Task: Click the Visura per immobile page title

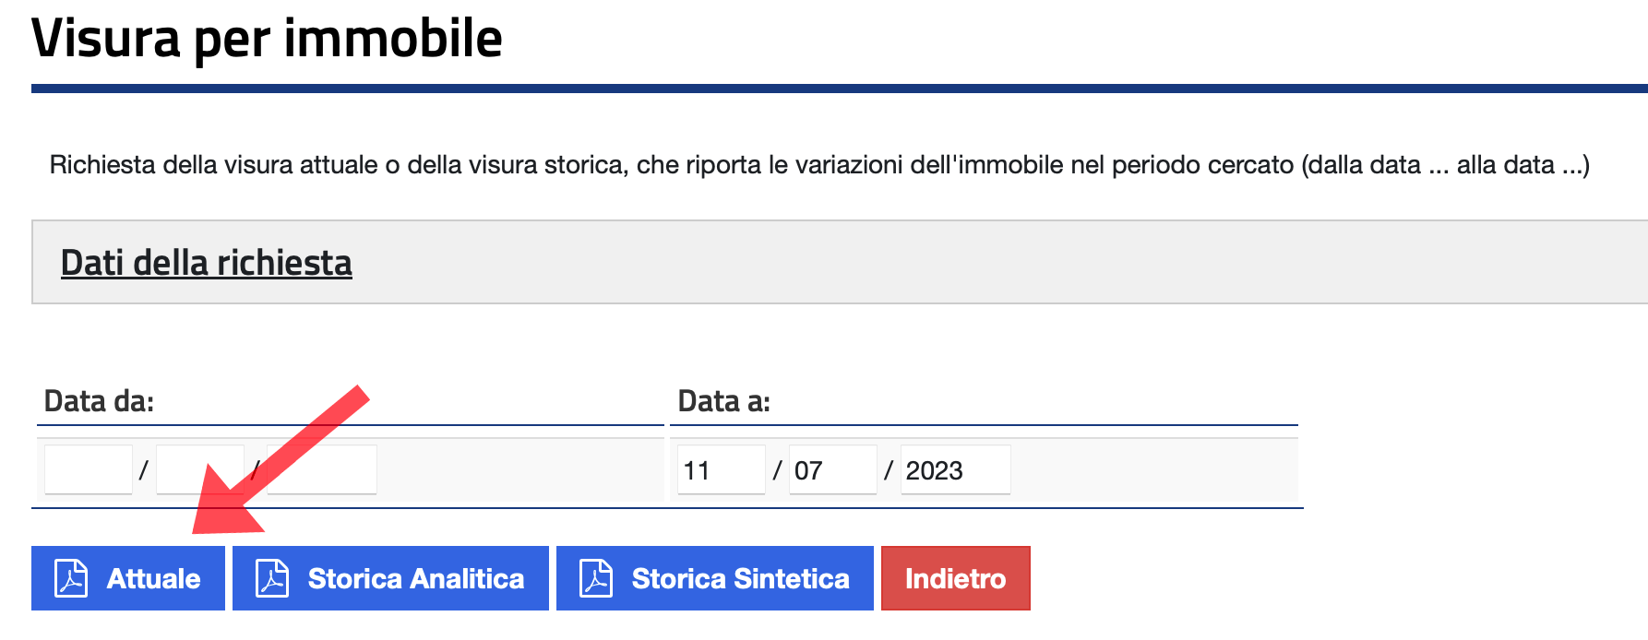Action: (268, 39)
